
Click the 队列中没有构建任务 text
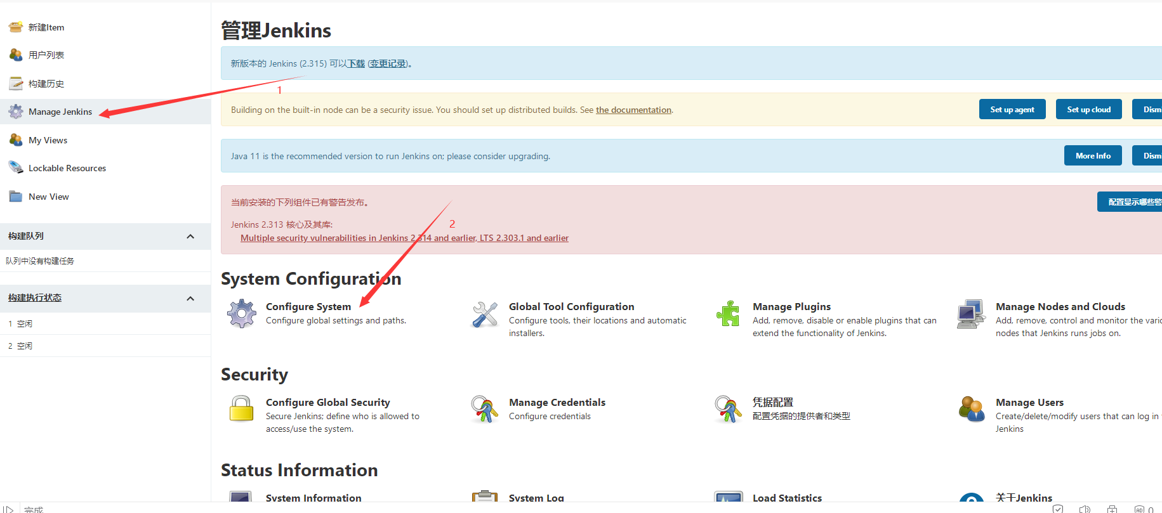(x=40, y=261)
